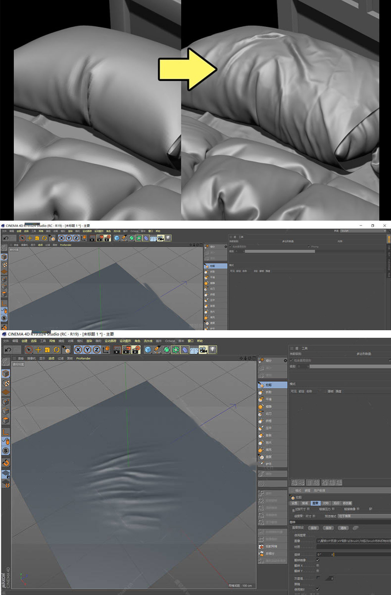
Task: Toggle Y axis lock in lower window
Action: pos(88,350)
